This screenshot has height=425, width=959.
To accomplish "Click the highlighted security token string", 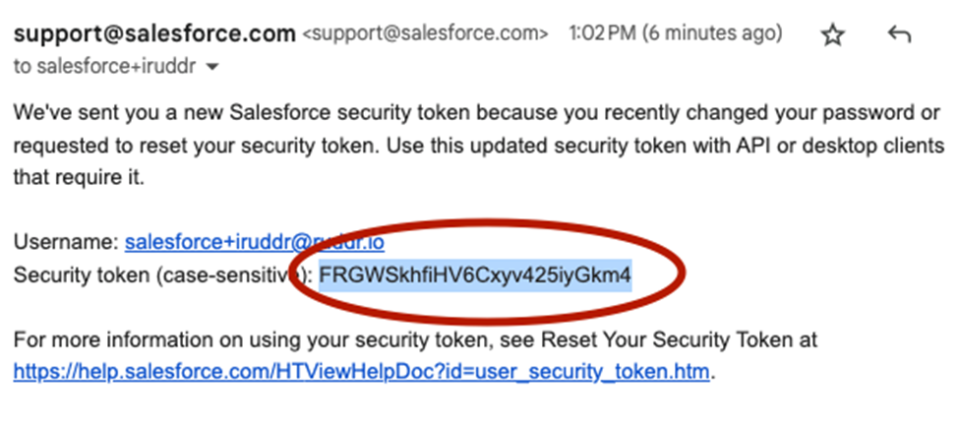I will click(475, 275).
